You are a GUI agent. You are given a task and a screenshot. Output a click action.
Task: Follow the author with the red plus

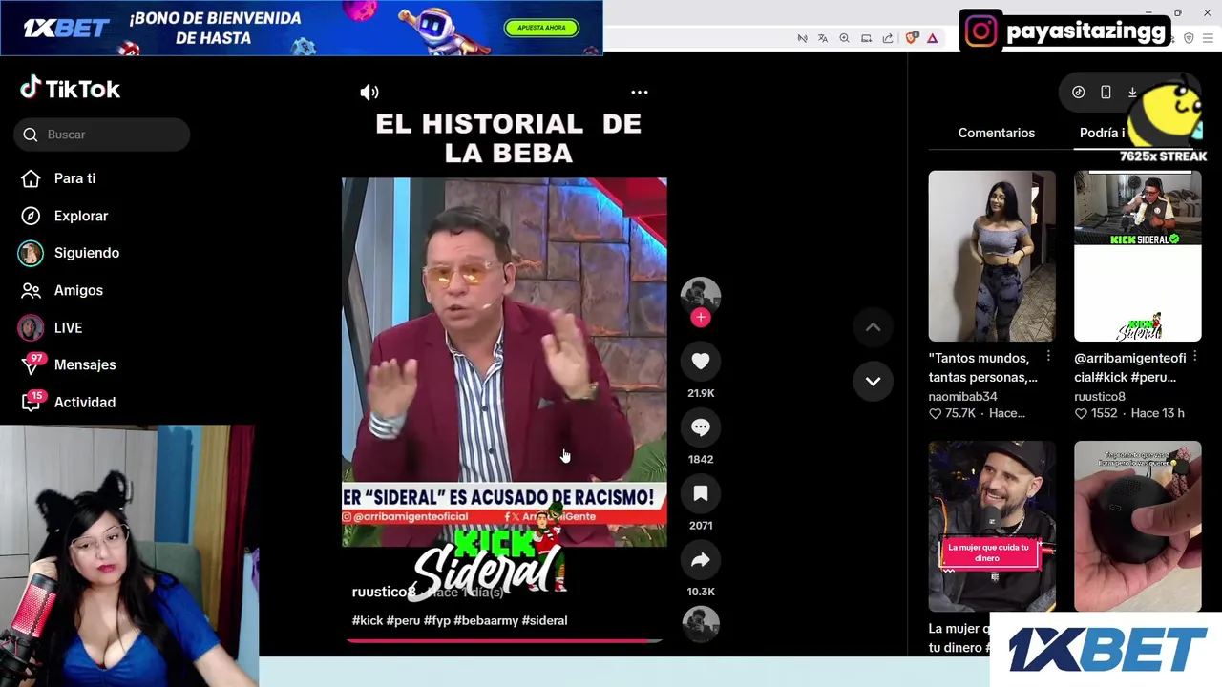701,318
